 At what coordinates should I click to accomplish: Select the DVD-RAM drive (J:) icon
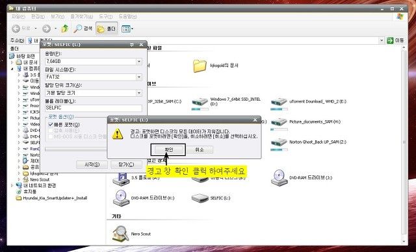pyautogui.click(x=279, y=177)
